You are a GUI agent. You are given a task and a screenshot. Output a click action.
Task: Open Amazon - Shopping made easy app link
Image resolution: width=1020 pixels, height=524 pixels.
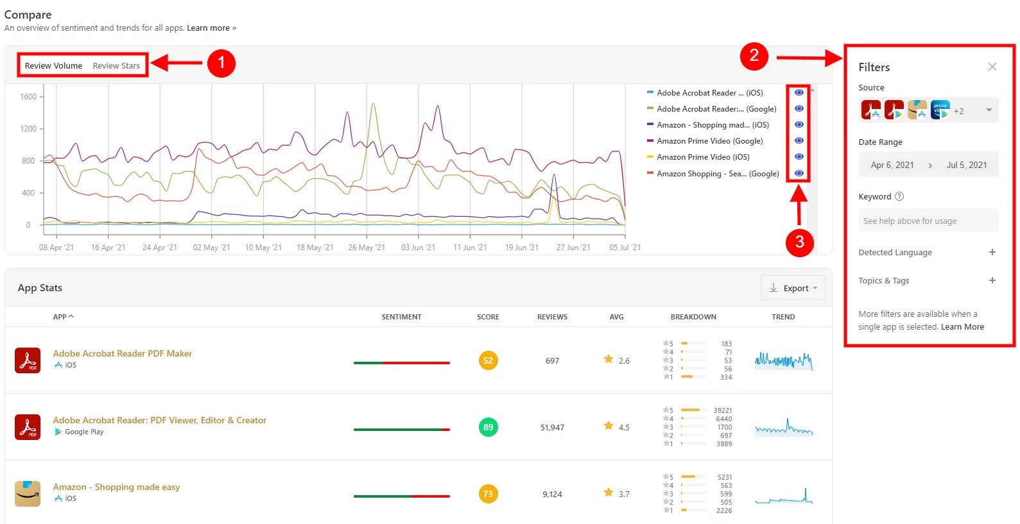(x=116, y=487)
